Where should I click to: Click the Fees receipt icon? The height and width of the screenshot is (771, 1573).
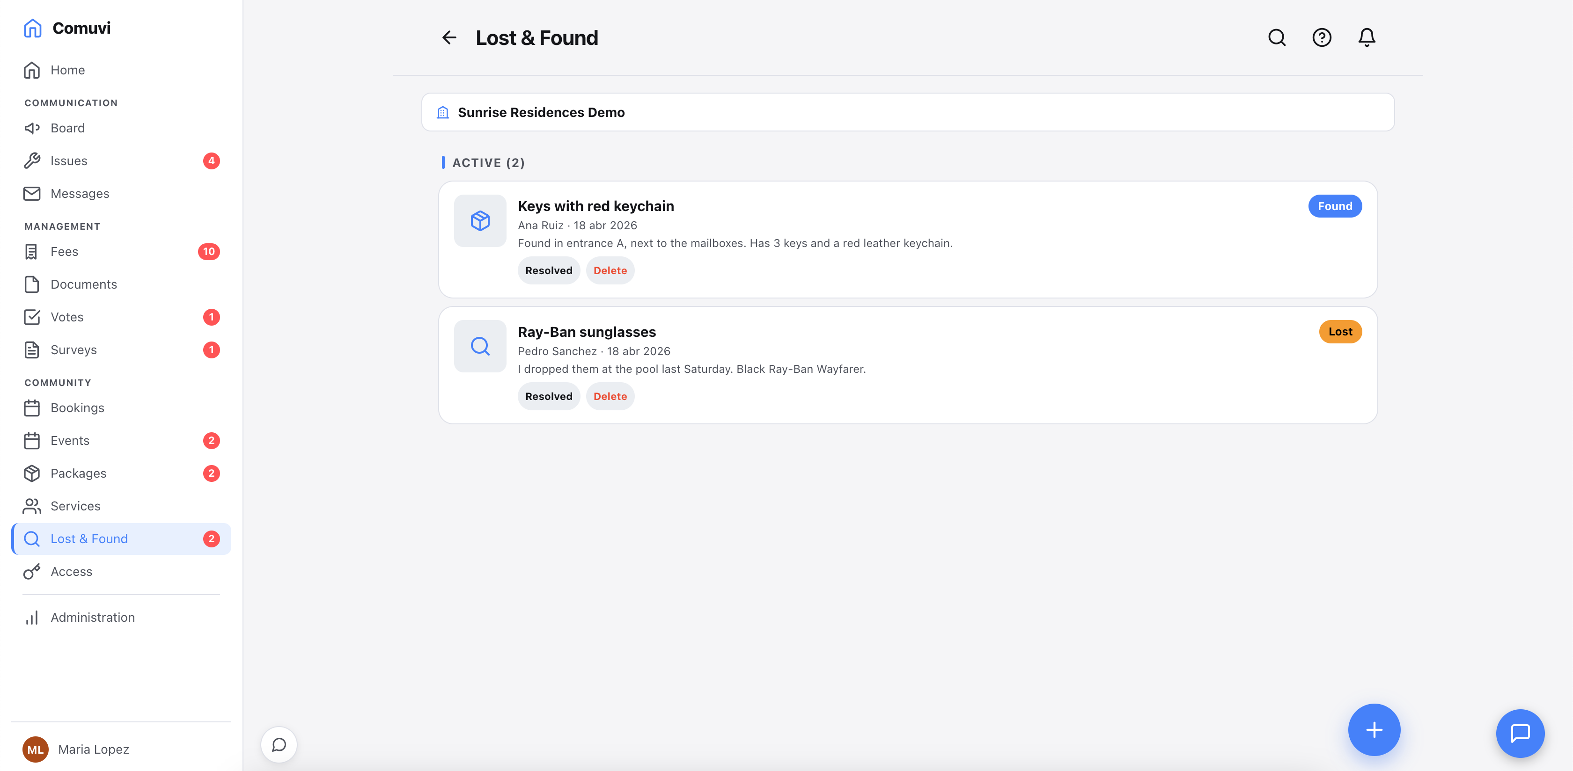point(32,252)
